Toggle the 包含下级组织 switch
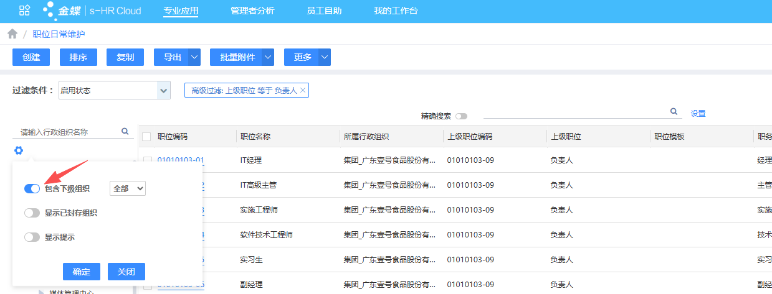This screenshot has width=772, height=294. 32,188
